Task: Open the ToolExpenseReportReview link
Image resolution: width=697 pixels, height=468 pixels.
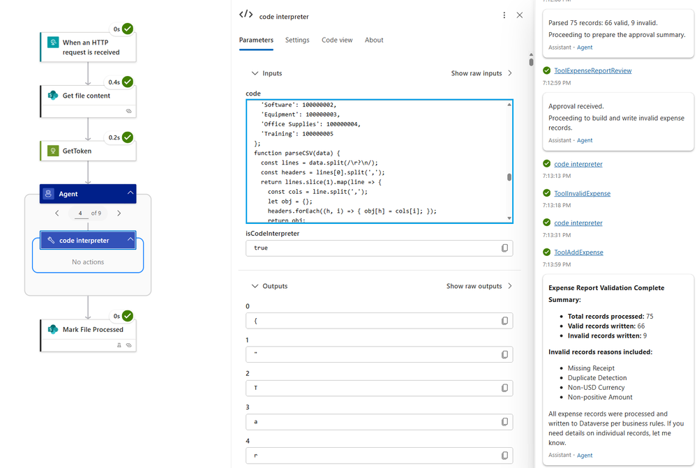Action: (592, 70)
